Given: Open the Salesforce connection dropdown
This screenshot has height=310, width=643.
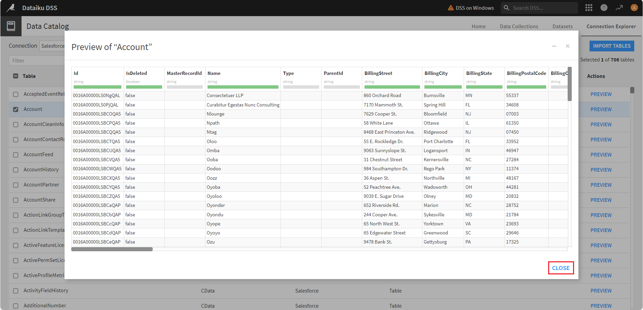Looking at the screenshot, I should pos(52,46).
